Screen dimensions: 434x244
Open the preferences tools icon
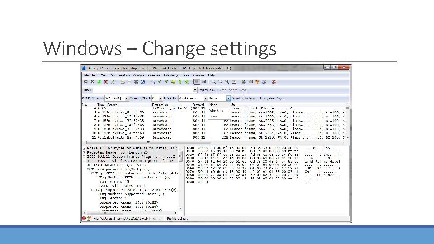(264, 82)
